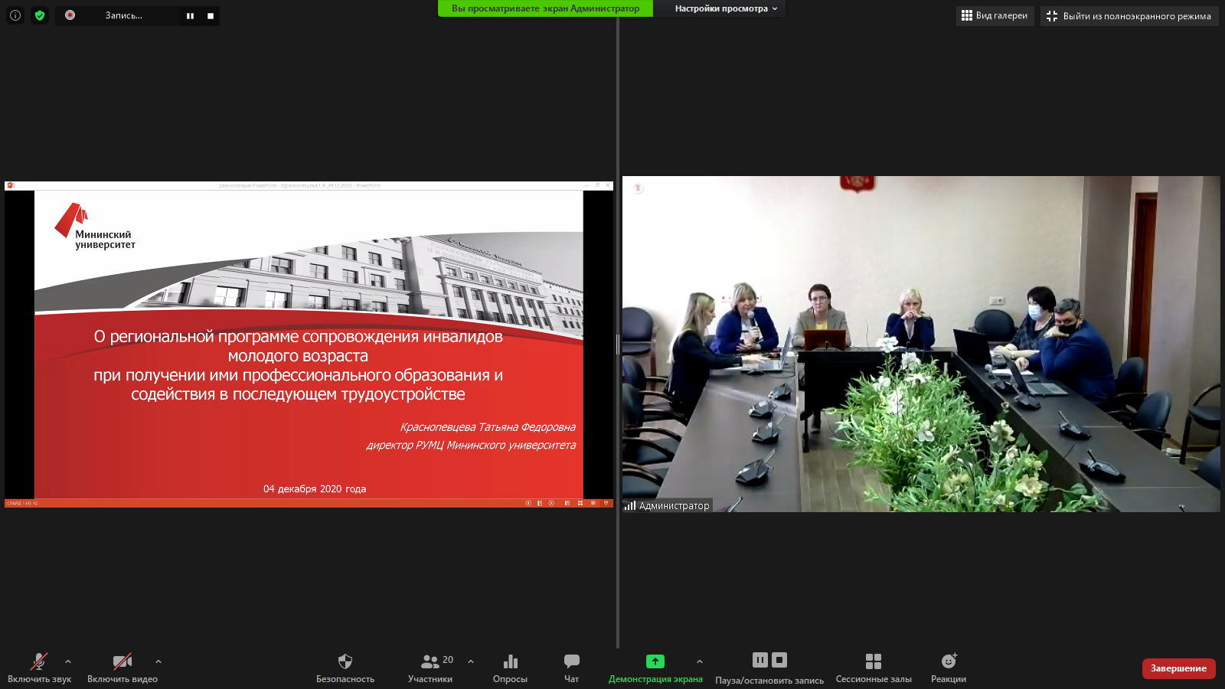The height and width of the screenshot is (689, 1225).
Task: Open the Polls (Опросы) icon
Action: click(510, 661)
